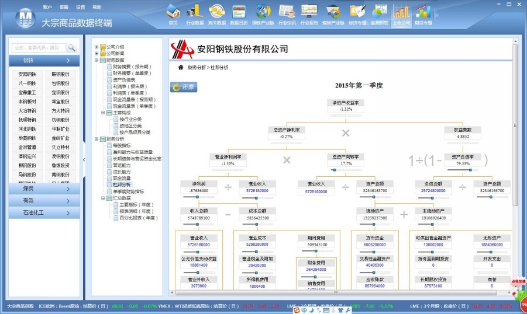This screenshot has width=527, height=314.
Task: Collapse the 主营构成 tree node
Action: point(103,113)
